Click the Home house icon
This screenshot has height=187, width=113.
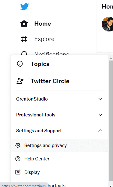point(24,24)
